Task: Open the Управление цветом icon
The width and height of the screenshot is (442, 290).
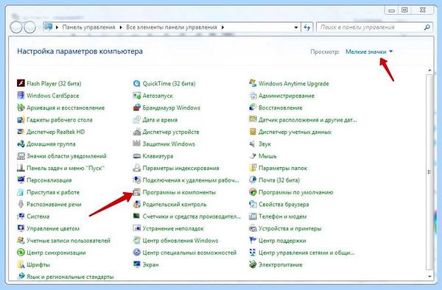Action: [x=21, y=228]
